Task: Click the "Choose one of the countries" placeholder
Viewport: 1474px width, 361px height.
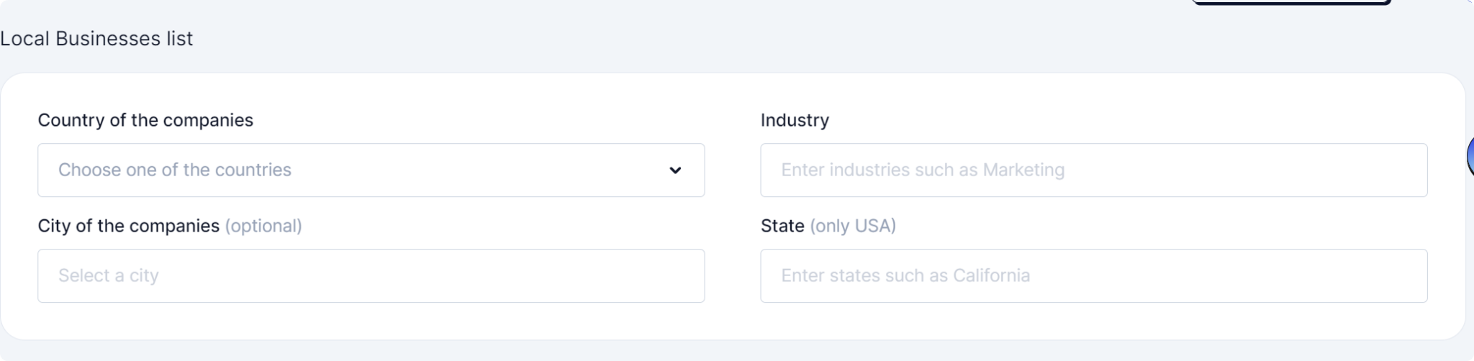Action: tap(175, 170)
